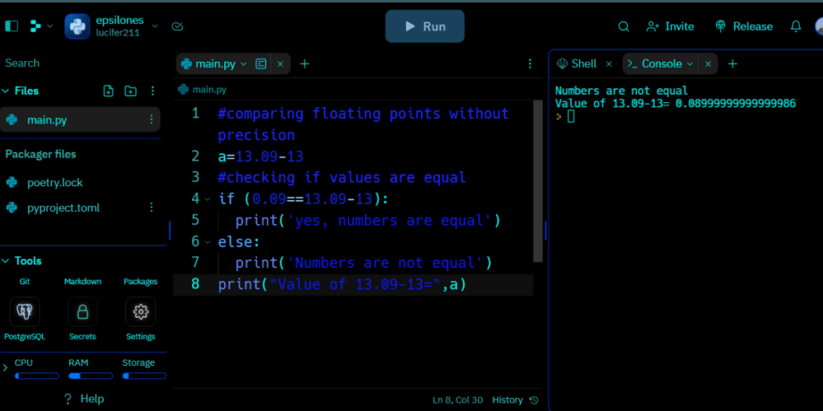Open the workspace switcher chevron

(x=51, y=26)
